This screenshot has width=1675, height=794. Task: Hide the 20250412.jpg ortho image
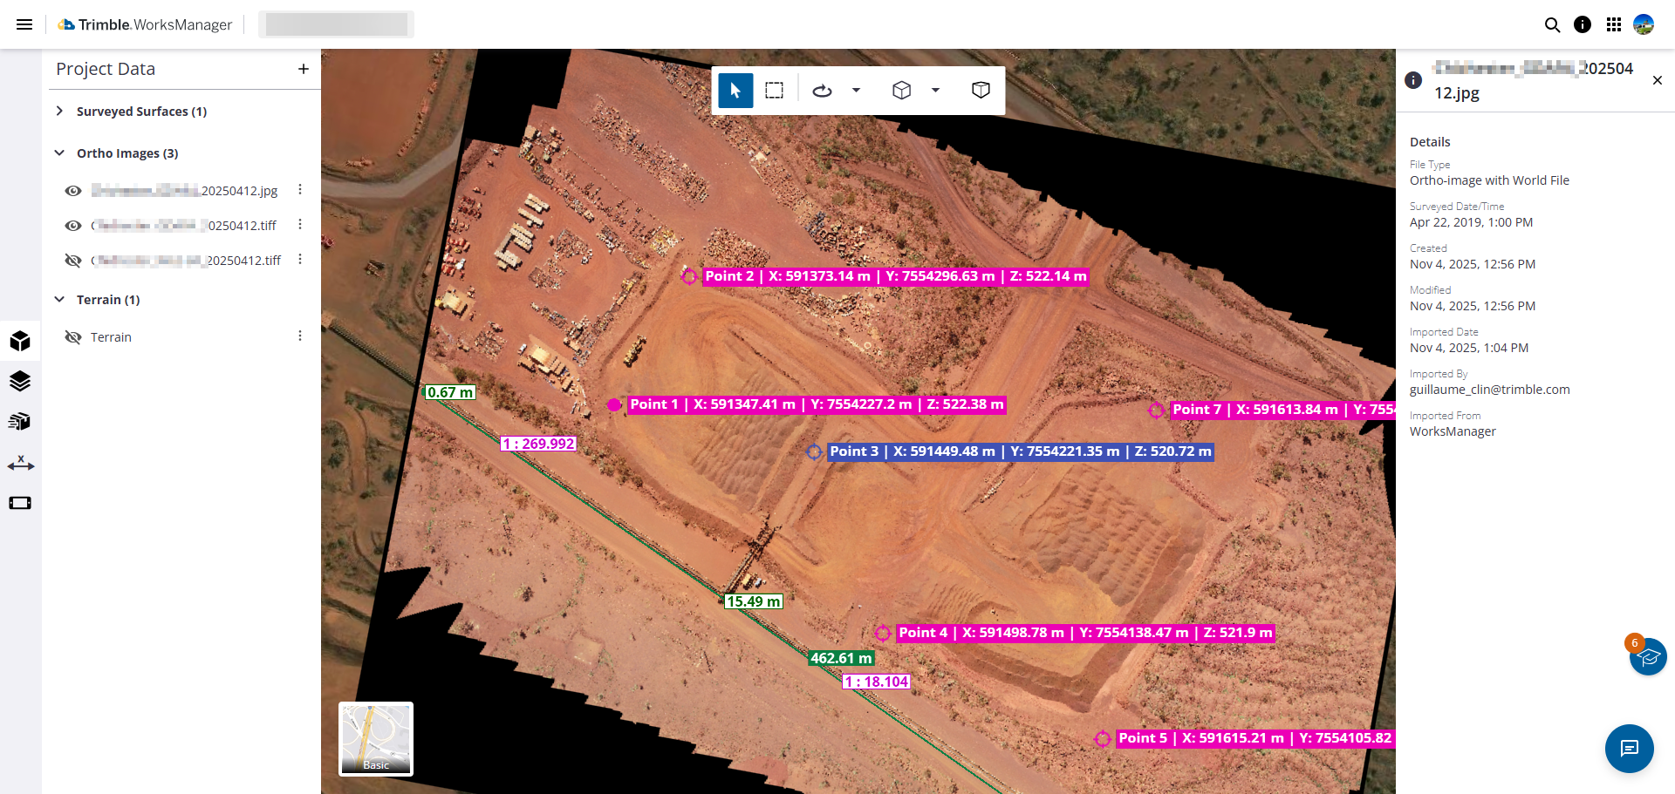click(73, 191)
